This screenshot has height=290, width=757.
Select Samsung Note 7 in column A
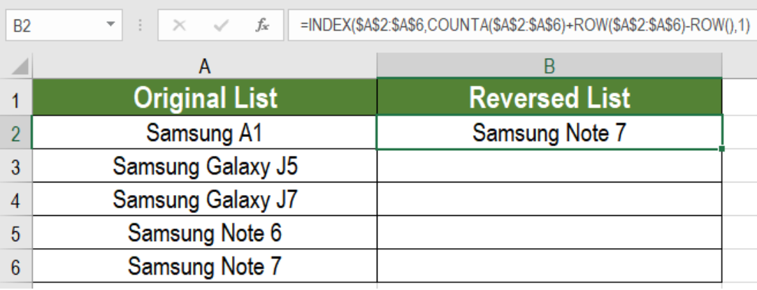205,266
